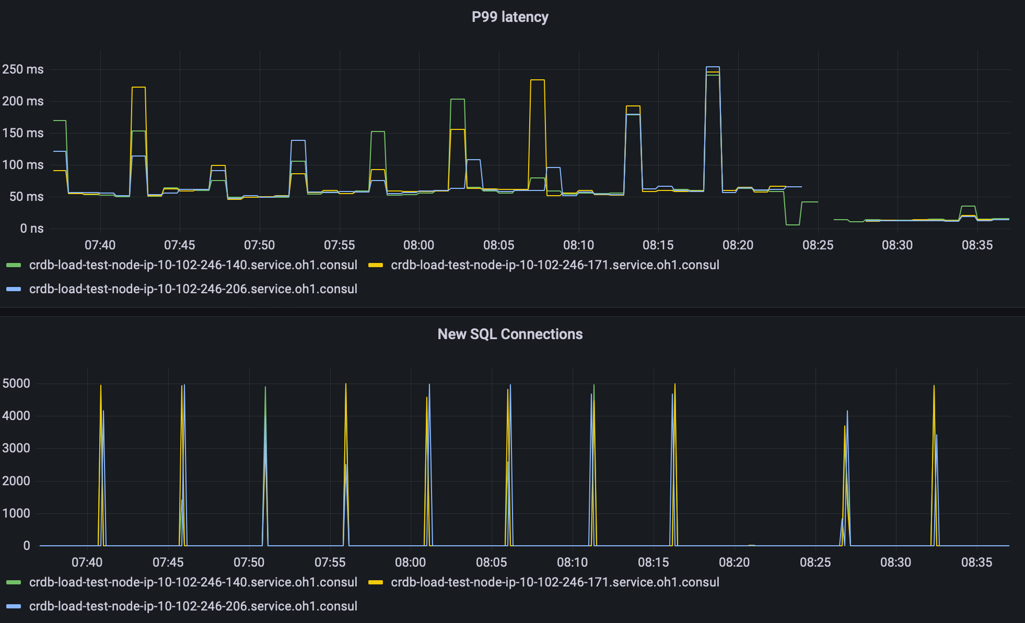Toggle node 246-140 series in P99 latency legend

point(193,265)
